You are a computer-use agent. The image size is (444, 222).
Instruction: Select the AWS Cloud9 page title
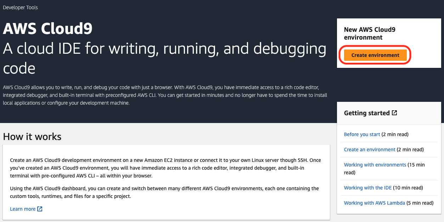[x=48, y=29]
